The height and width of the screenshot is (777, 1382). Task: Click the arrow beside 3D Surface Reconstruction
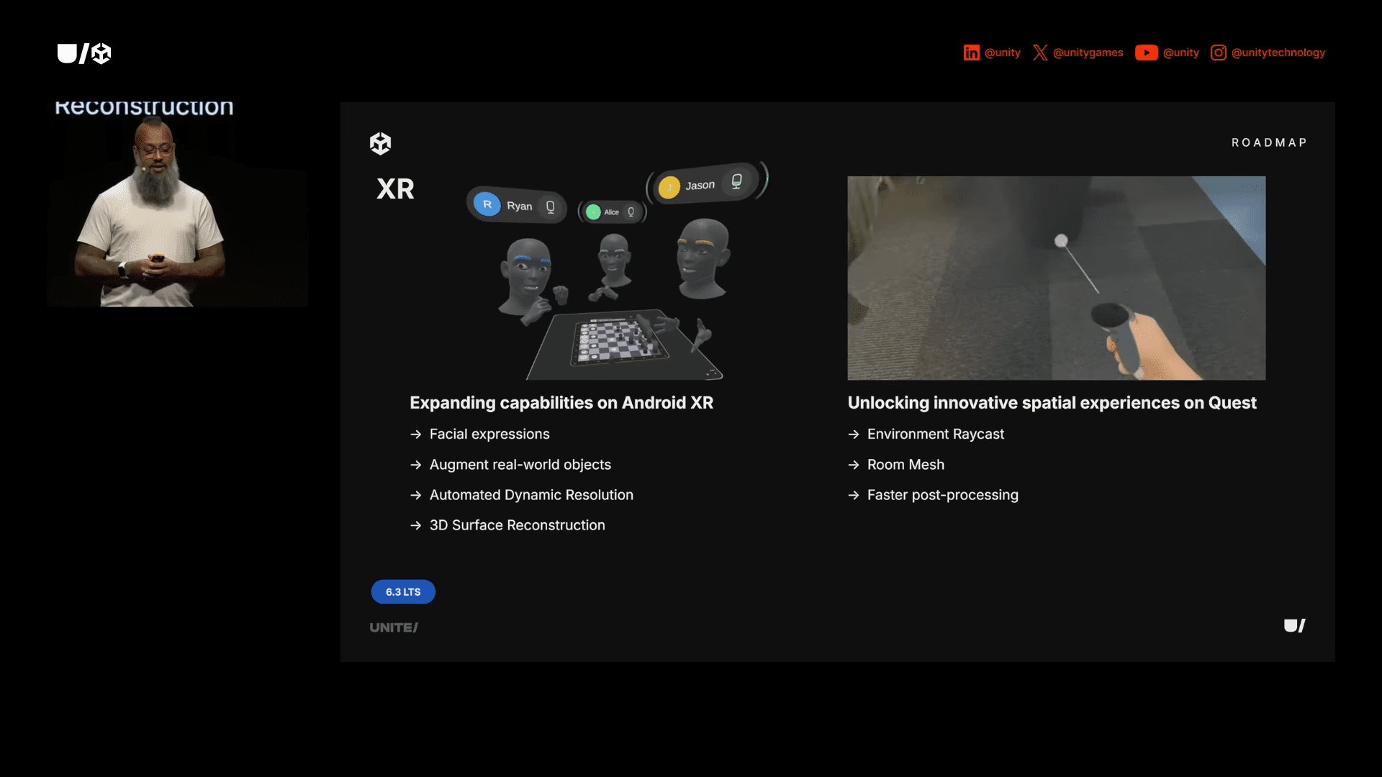[x=415, y=526]
